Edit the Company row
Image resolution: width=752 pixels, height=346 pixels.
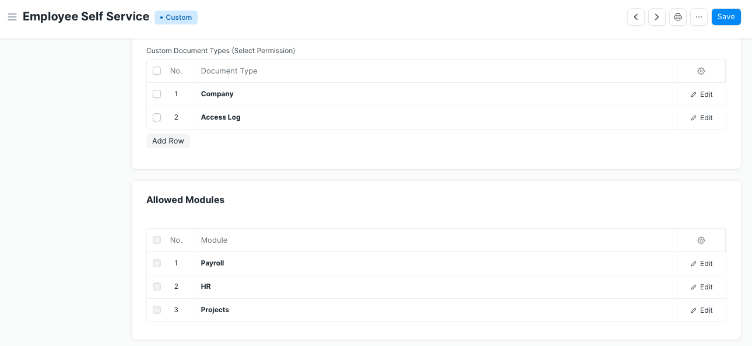coord(702,95)
